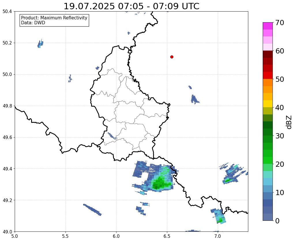Screen dimensions: 295x241
Task: Click the dark green core of the largest echo
Action: pyautogui.click(x=157, y=186)
